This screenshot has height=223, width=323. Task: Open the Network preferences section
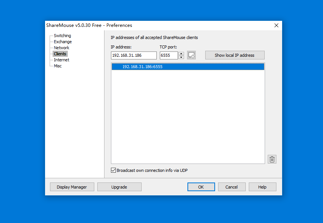point(61,48)
